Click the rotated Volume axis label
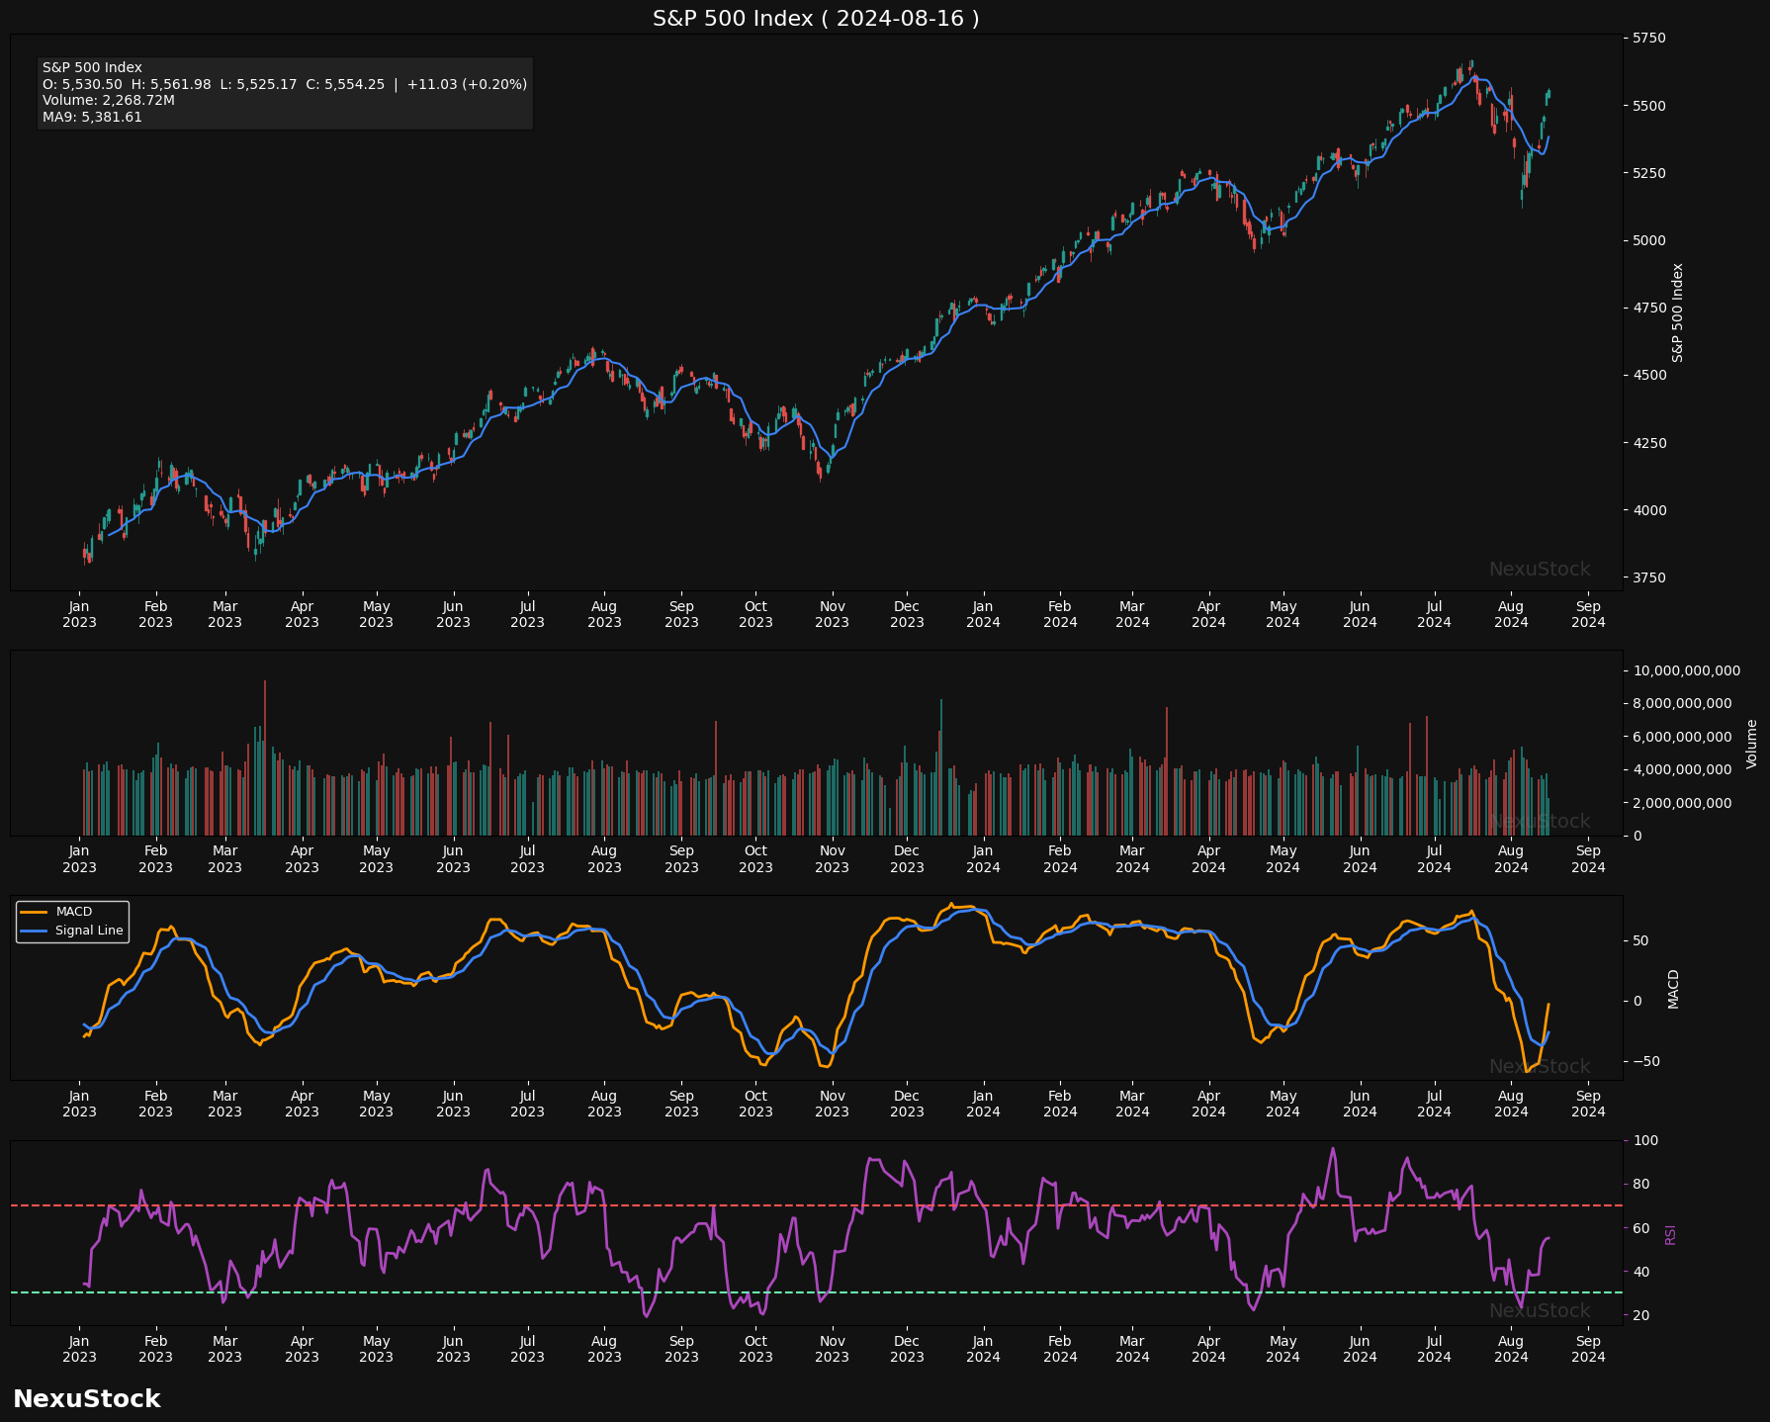Viewport: 1770px width, 1422px height. [x=1751, y=744]
